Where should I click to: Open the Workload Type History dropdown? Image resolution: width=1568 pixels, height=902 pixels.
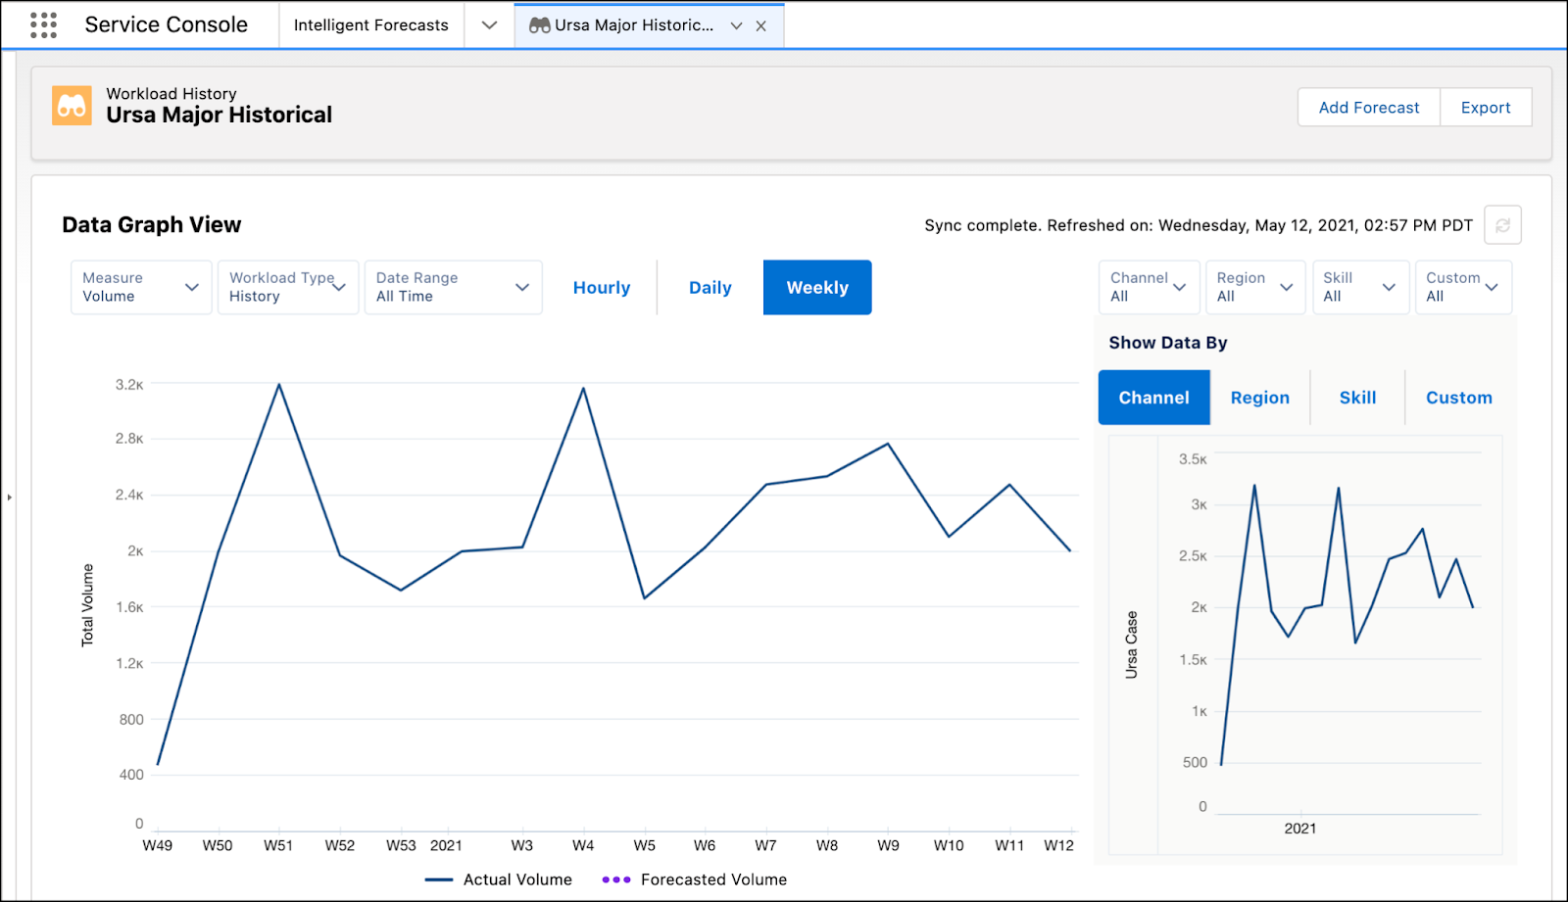pos(288,287)
